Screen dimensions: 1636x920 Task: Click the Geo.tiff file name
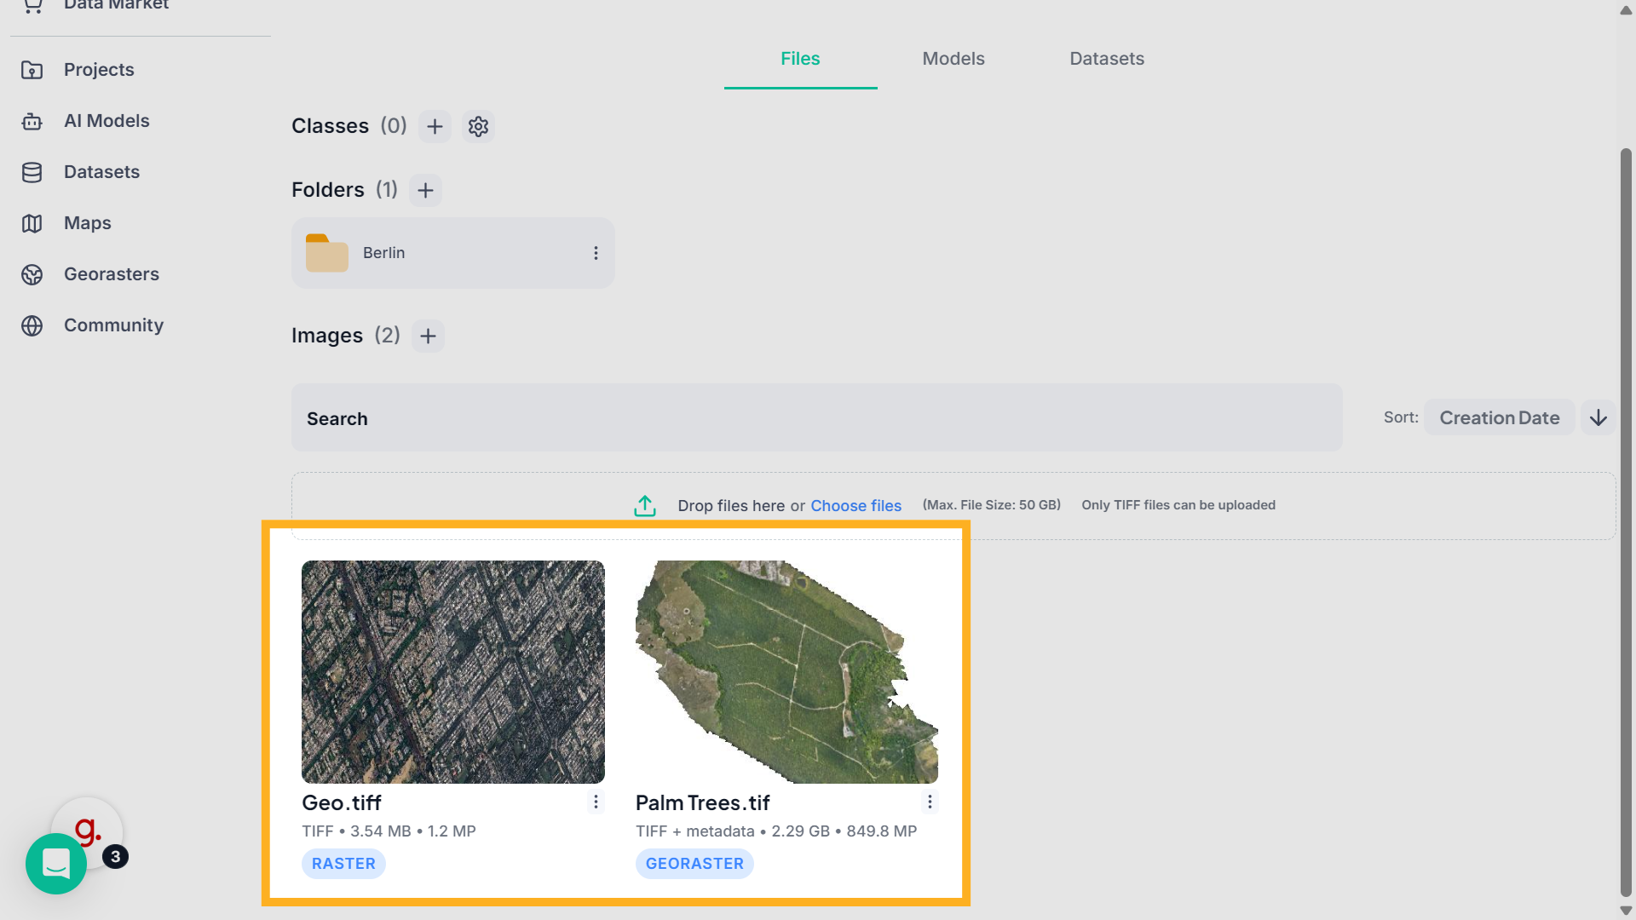pos(342,803)
